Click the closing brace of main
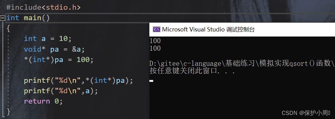 tap(8, 111)
